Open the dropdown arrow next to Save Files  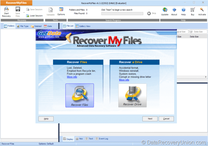[24, 13]
